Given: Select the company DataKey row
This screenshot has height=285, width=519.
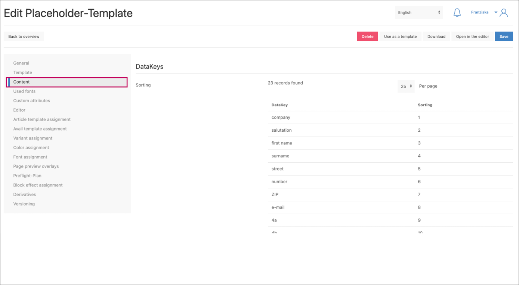Looking at the screenshot, I should 281,118.
